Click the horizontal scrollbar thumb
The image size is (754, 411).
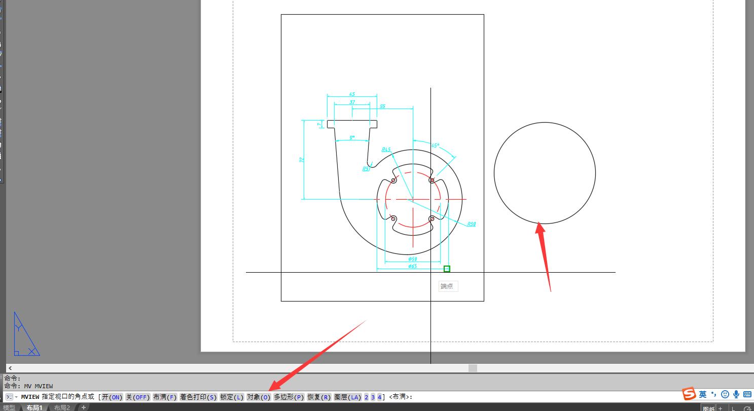pyautogui.click(x=473, y=368)
